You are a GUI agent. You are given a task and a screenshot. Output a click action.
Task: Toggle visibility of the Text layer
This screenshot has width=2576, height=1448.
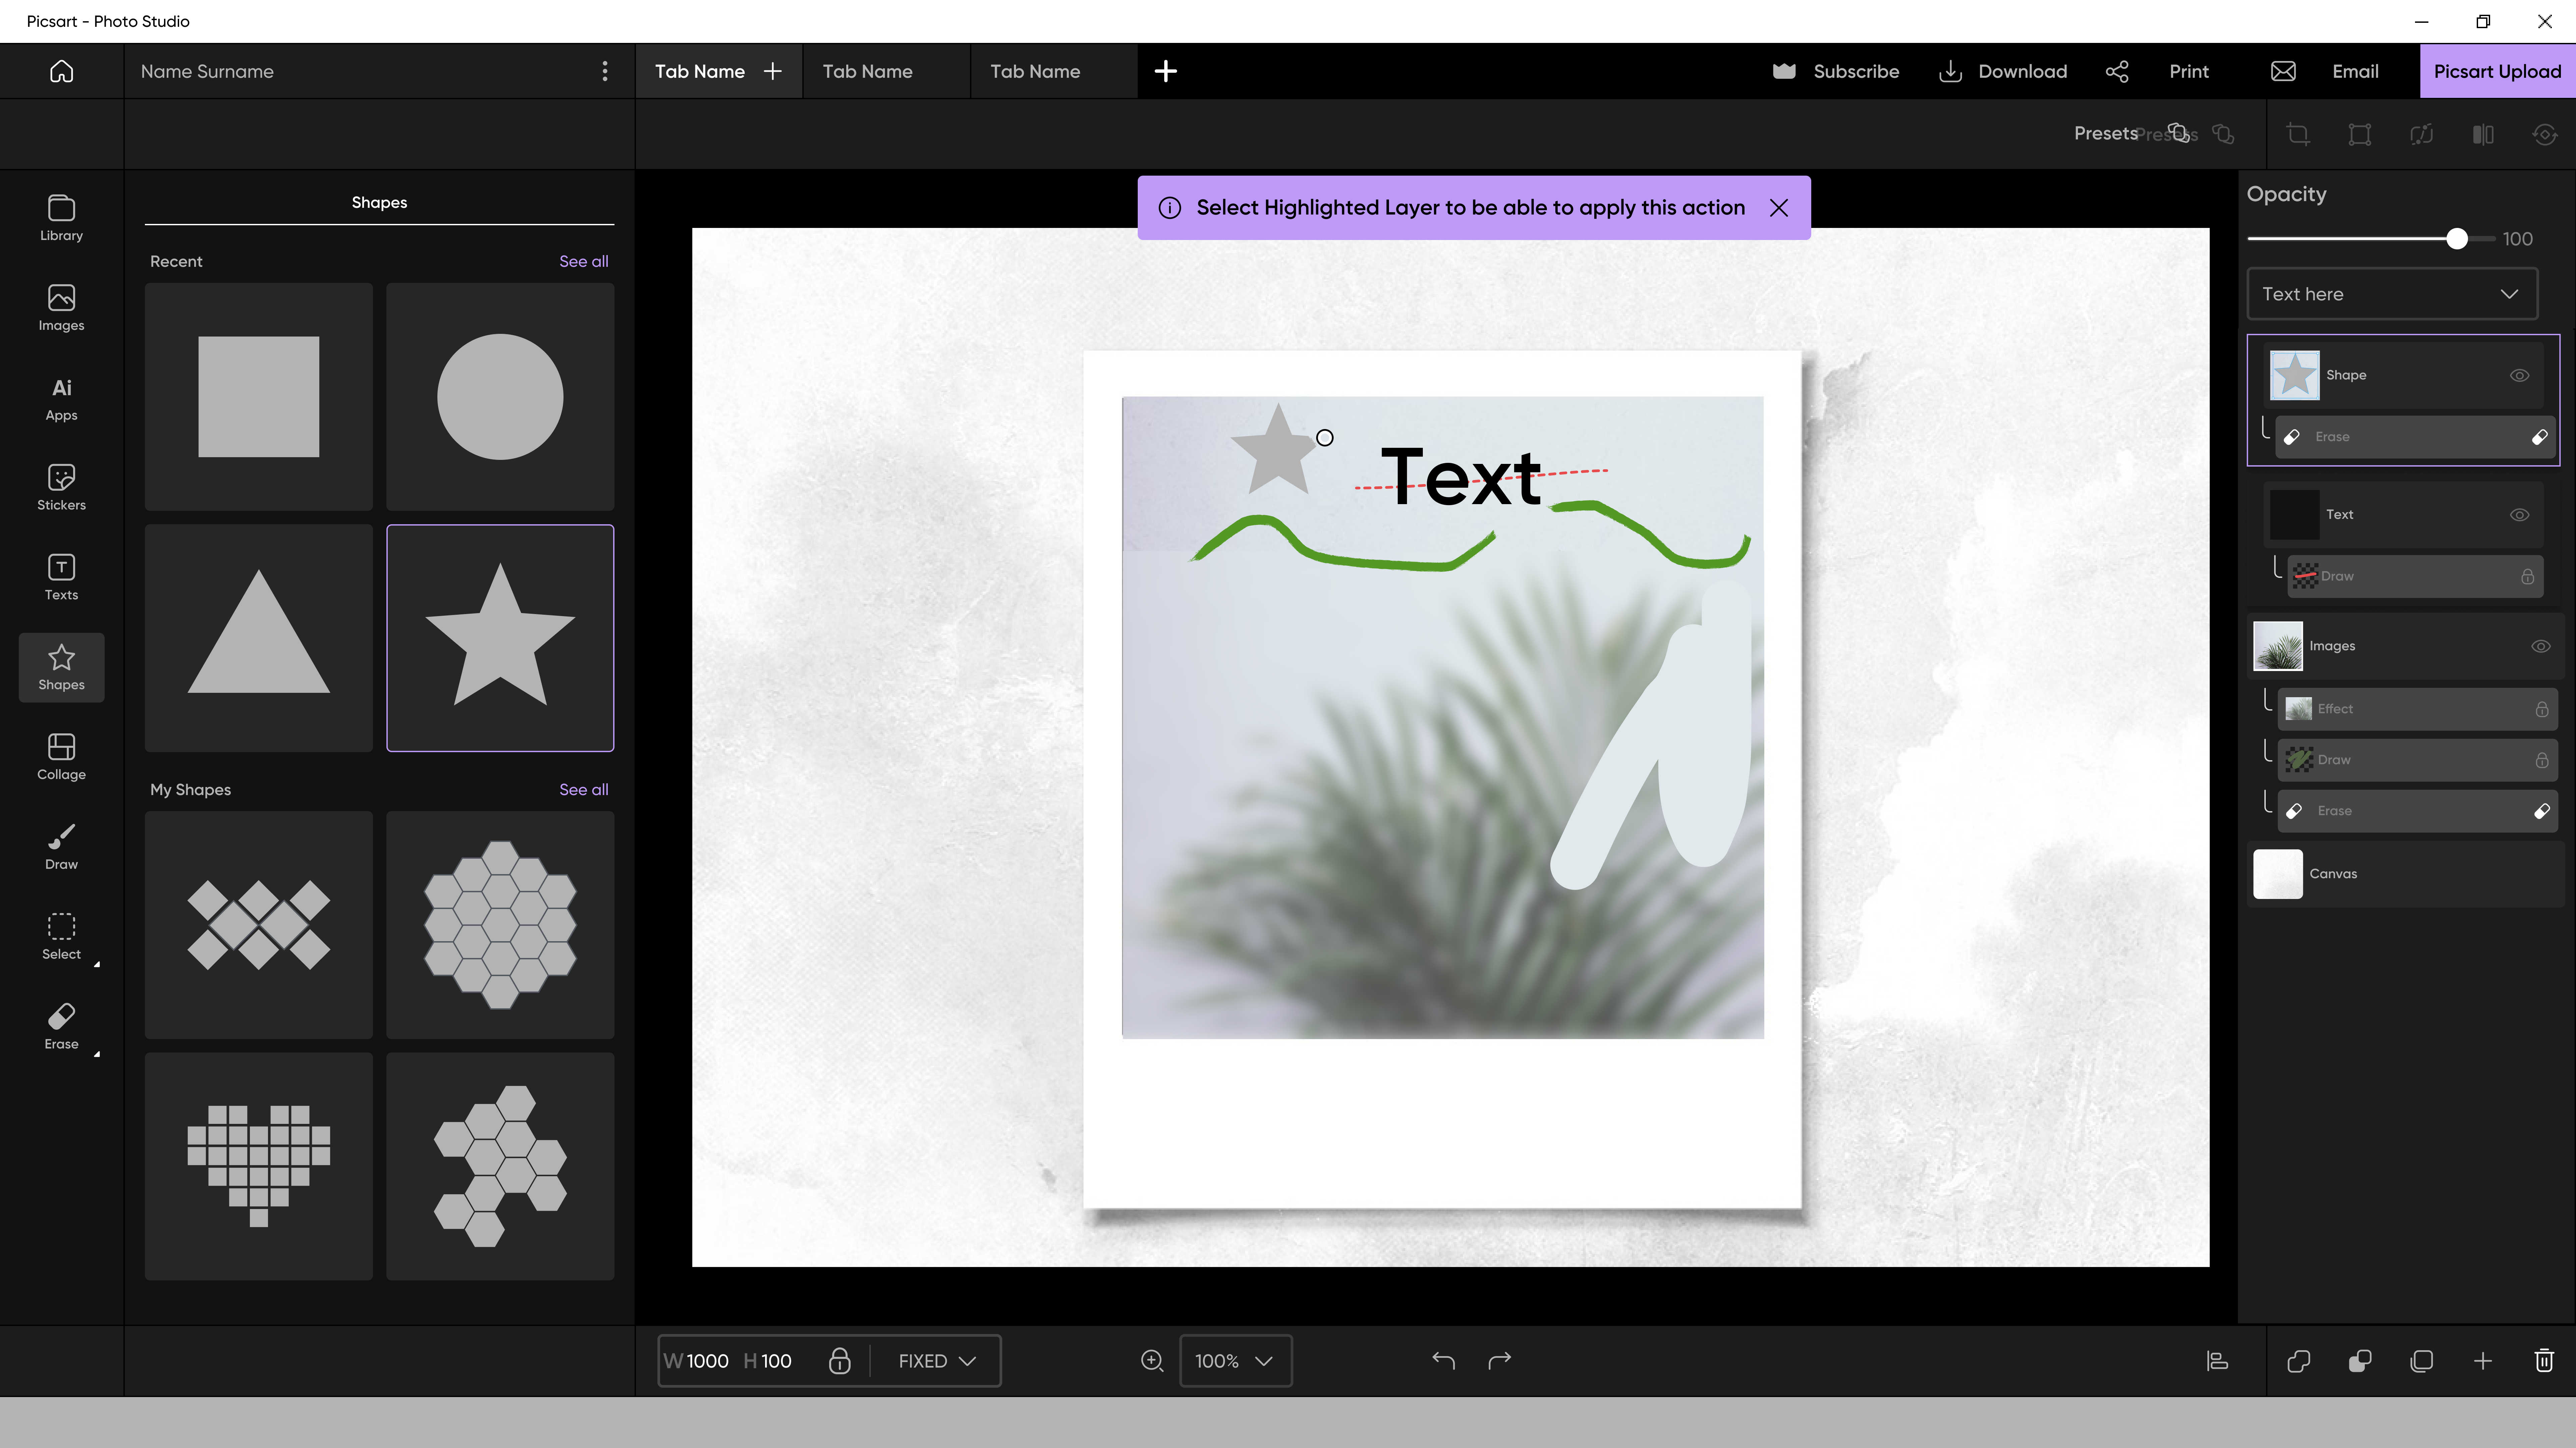tap(2519, 515)
